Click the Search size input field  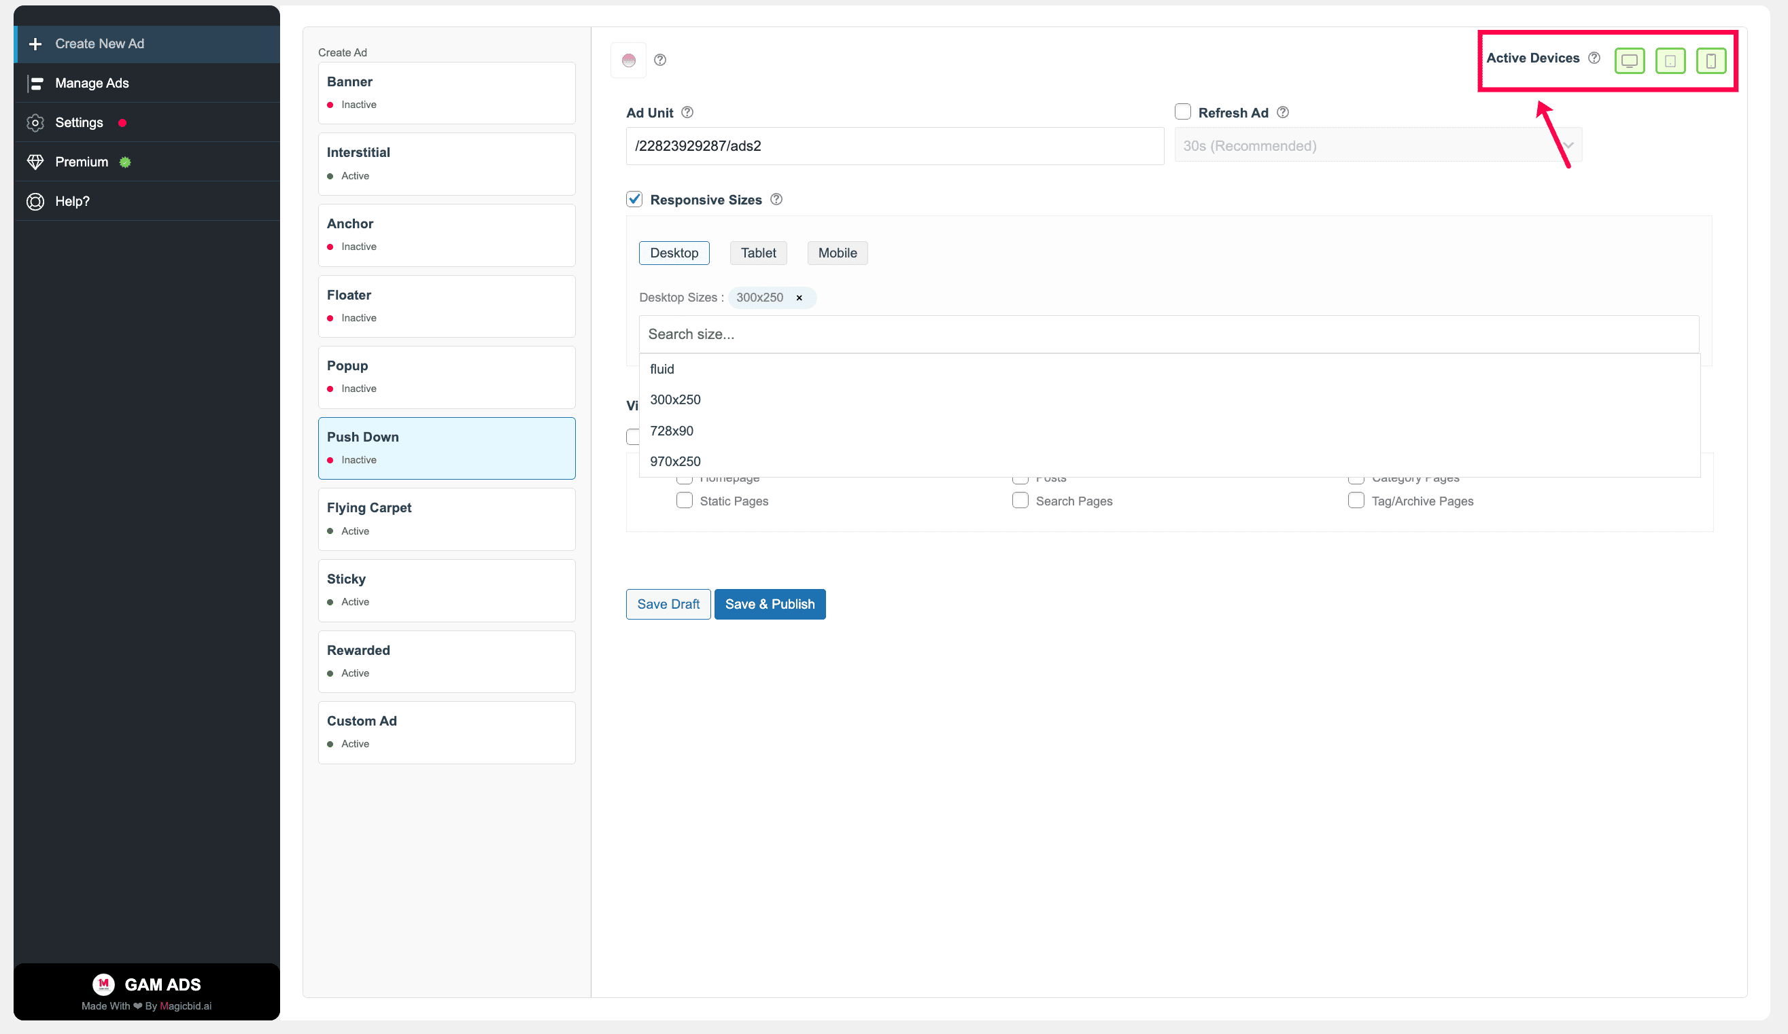[1169, 334]
